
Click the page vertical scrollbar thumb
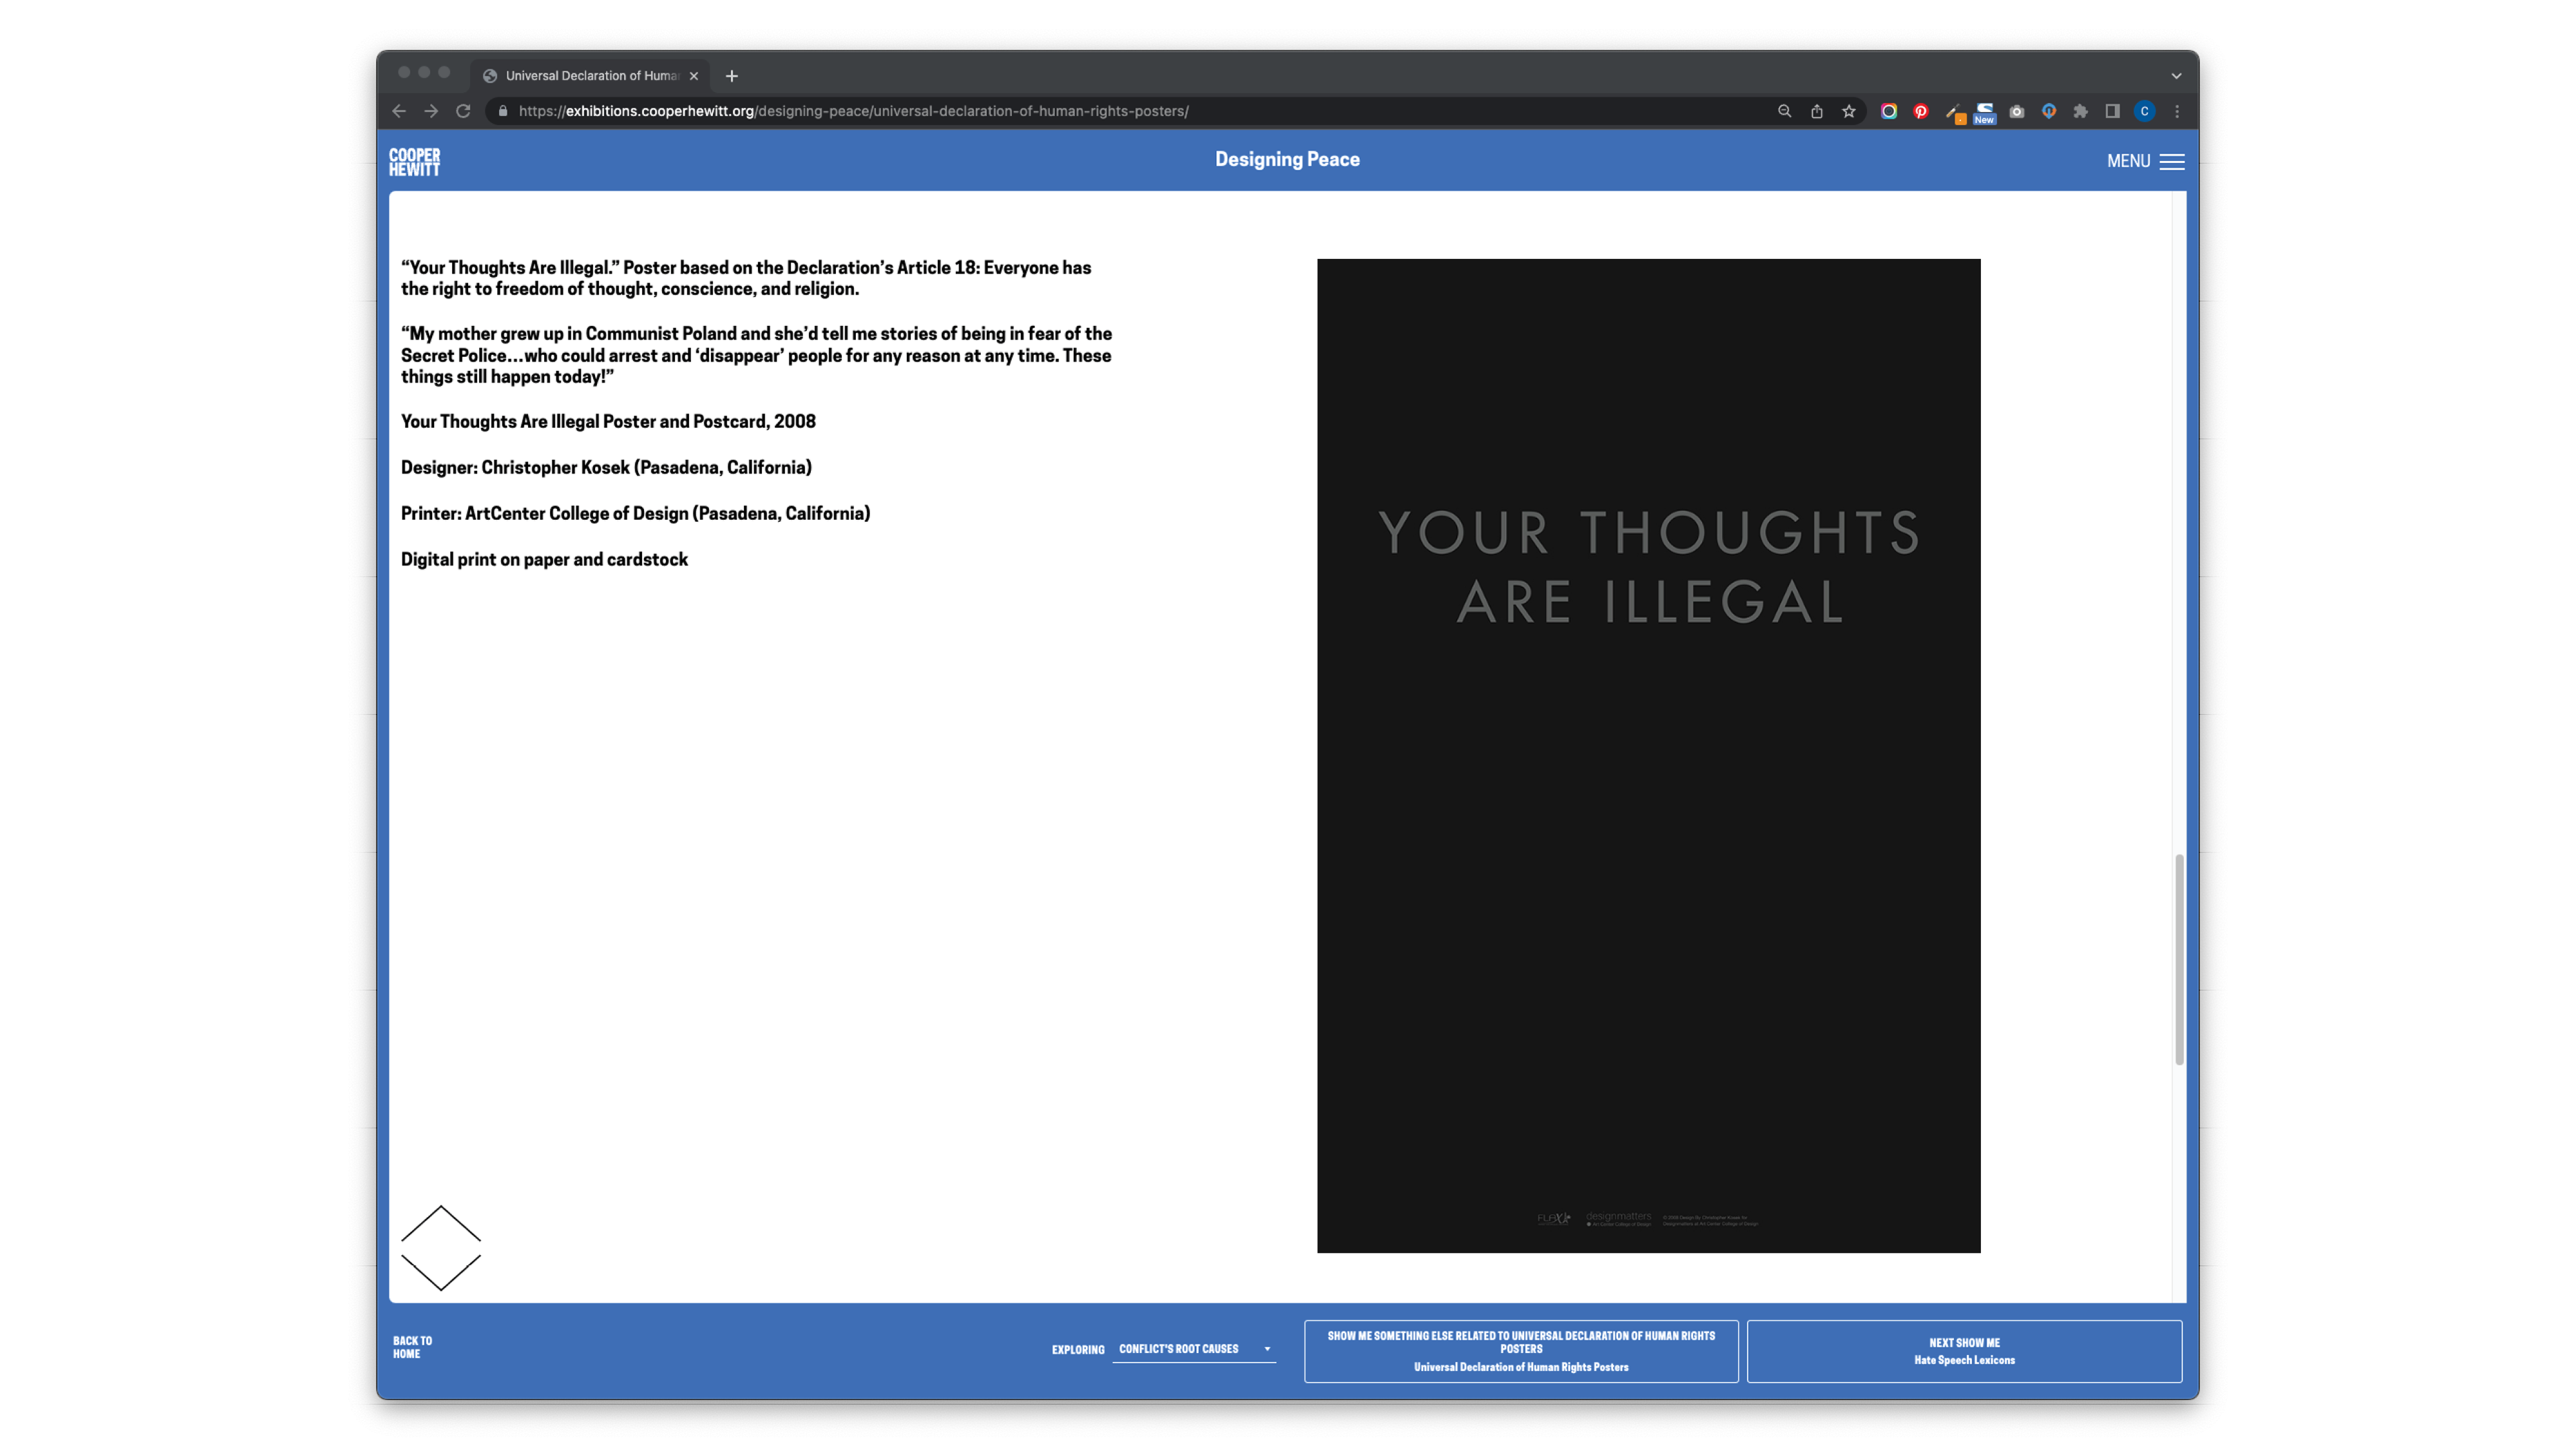2179,959
